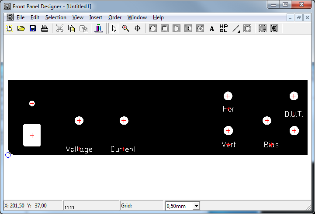Print the front panel design
The height and width of the screenshot is (214, 315).
coord(44,29)
